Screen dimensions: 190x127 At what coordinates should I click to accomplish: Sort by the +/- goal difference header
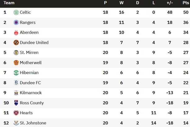pos(170,3)
